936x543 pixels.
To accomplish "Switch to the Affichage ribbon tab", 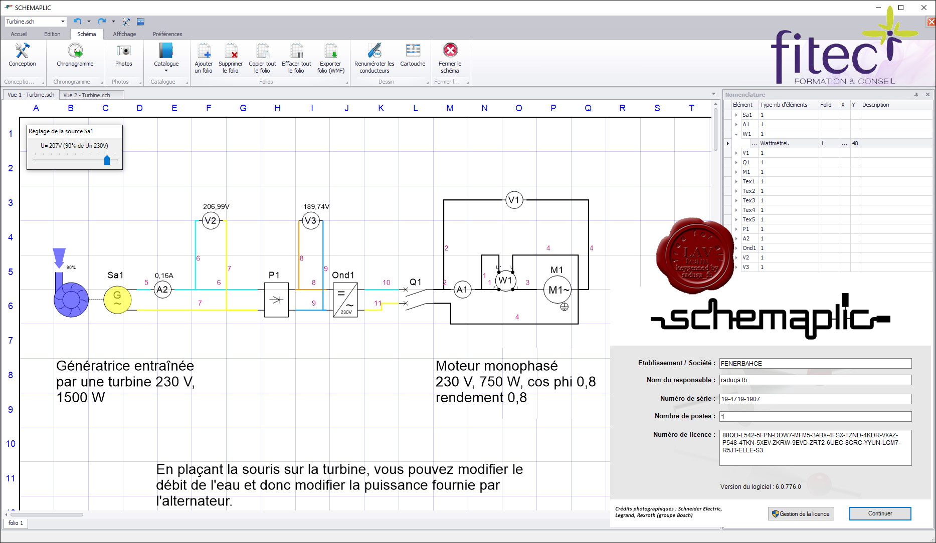I will [124, 34].
